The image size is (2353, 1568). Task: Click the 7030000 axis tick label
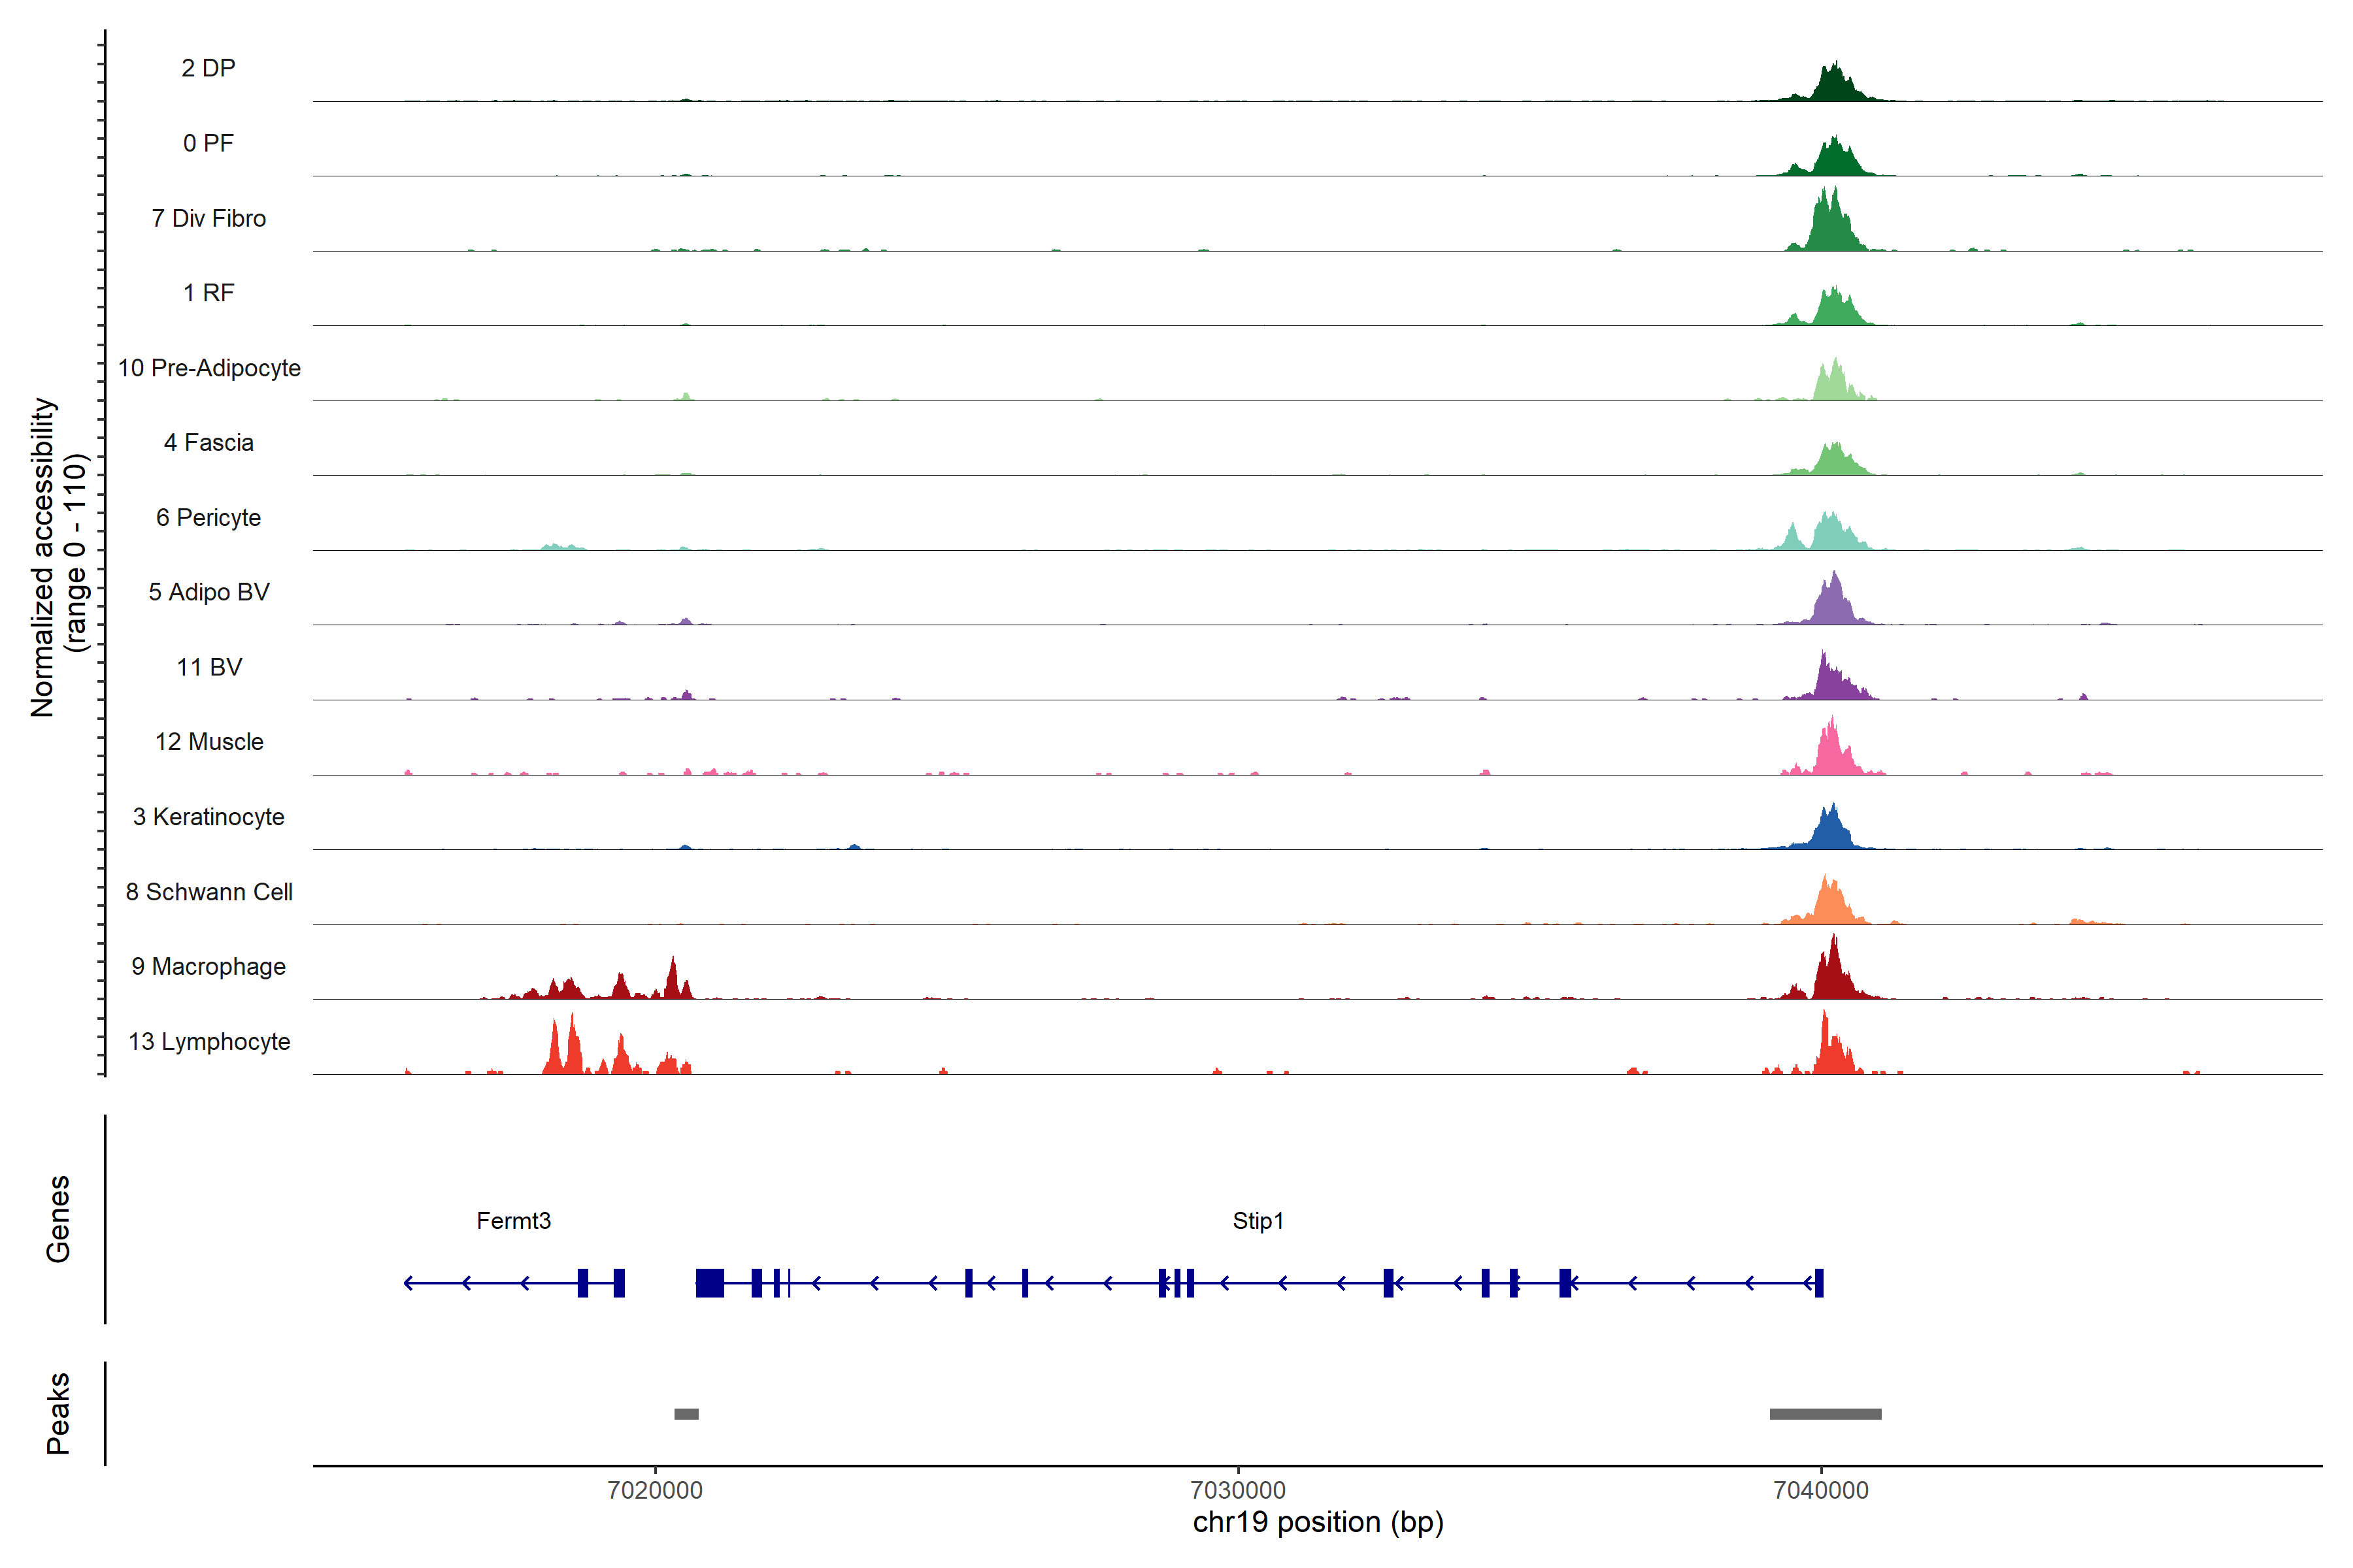click(1237, 1490)
